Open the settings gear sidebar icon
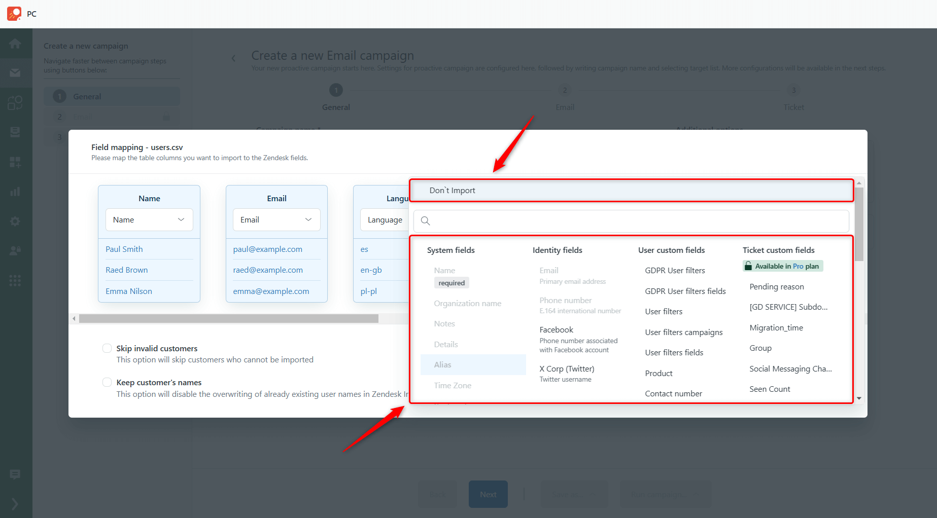This screenshot has width=937, height=518. point(15,221)
